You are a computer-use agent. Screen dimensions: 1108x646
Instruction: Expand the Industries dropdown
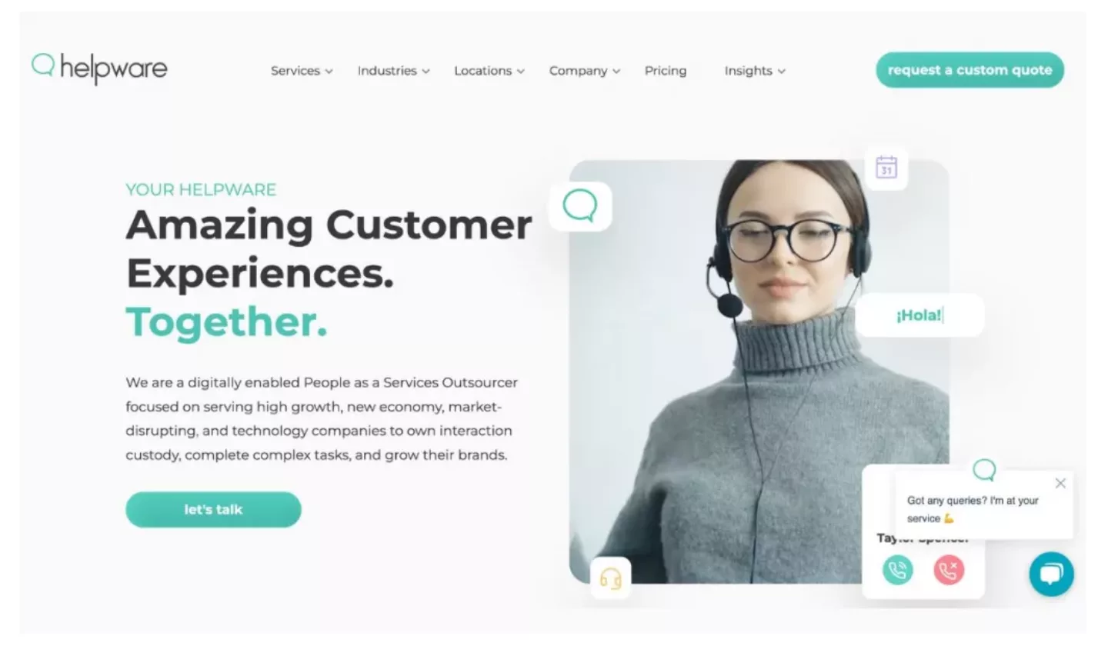click(393, 71)
